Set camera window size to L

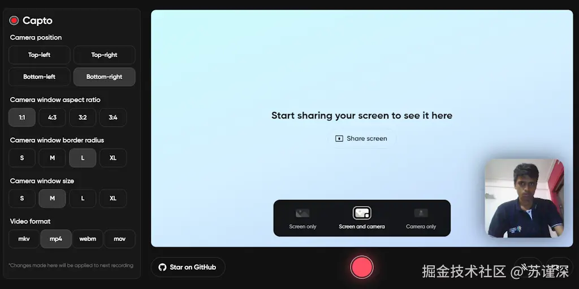click(x=83, y=198)
